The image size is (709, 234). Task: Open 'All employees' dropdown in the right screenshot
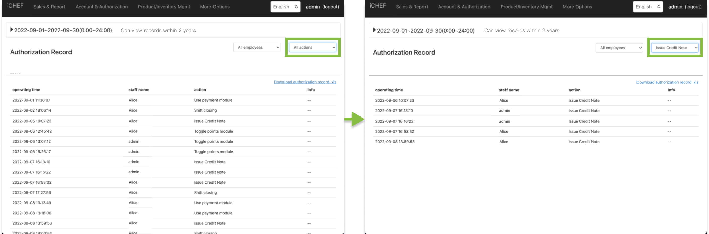(619, 48)
